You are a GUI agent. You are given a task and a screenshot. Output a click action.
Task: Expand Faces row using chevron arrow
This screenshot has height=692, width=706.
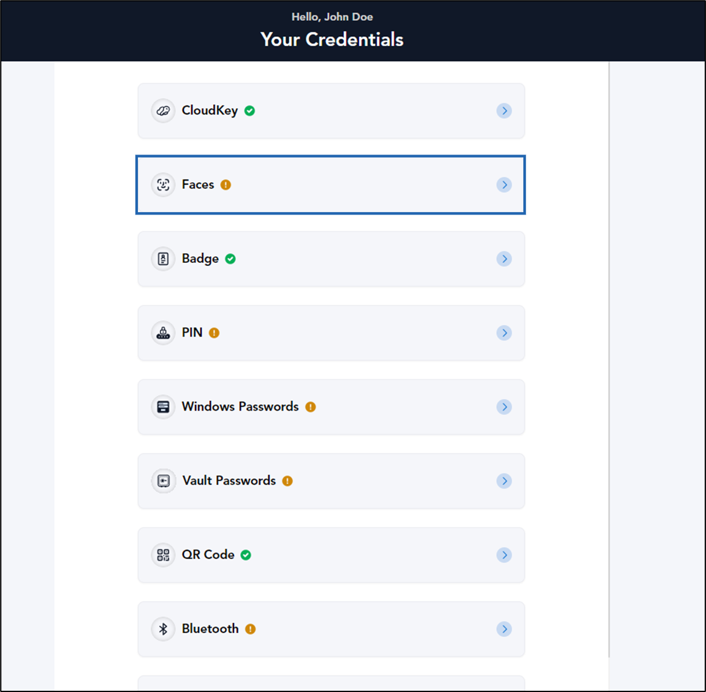pyautogui.click(x=504, y=184)
